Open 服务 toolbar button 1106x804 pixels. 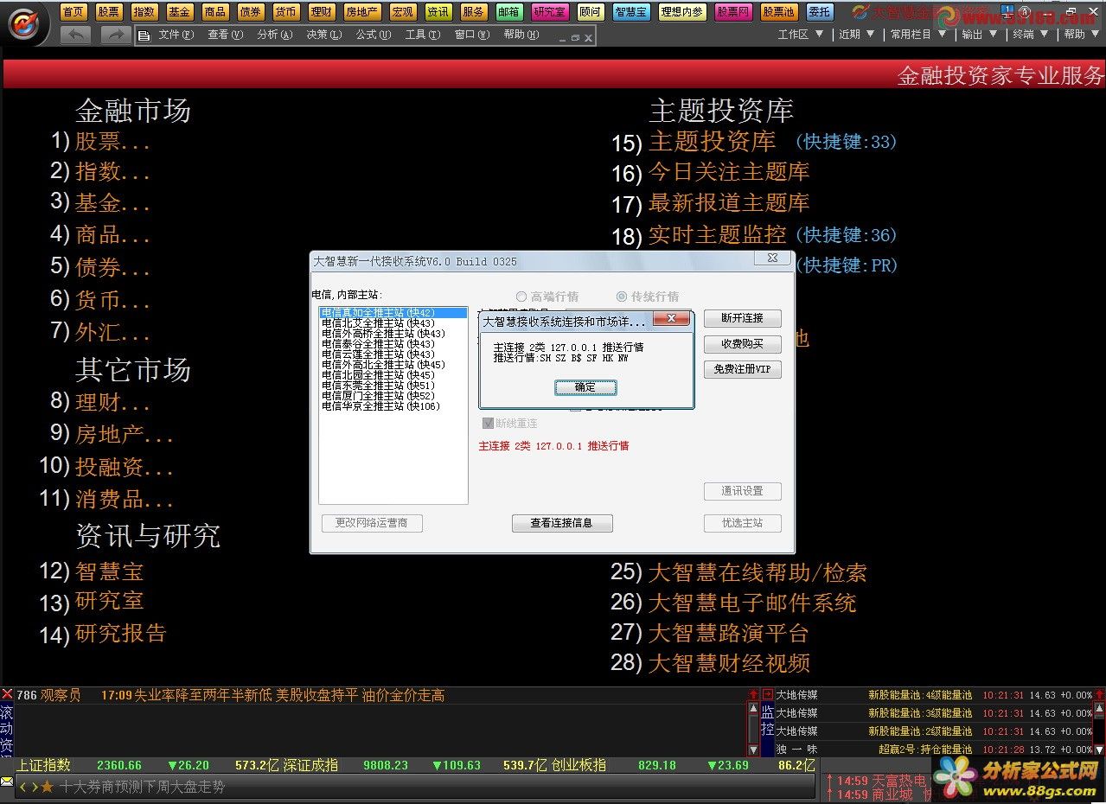tap(474, 11)
